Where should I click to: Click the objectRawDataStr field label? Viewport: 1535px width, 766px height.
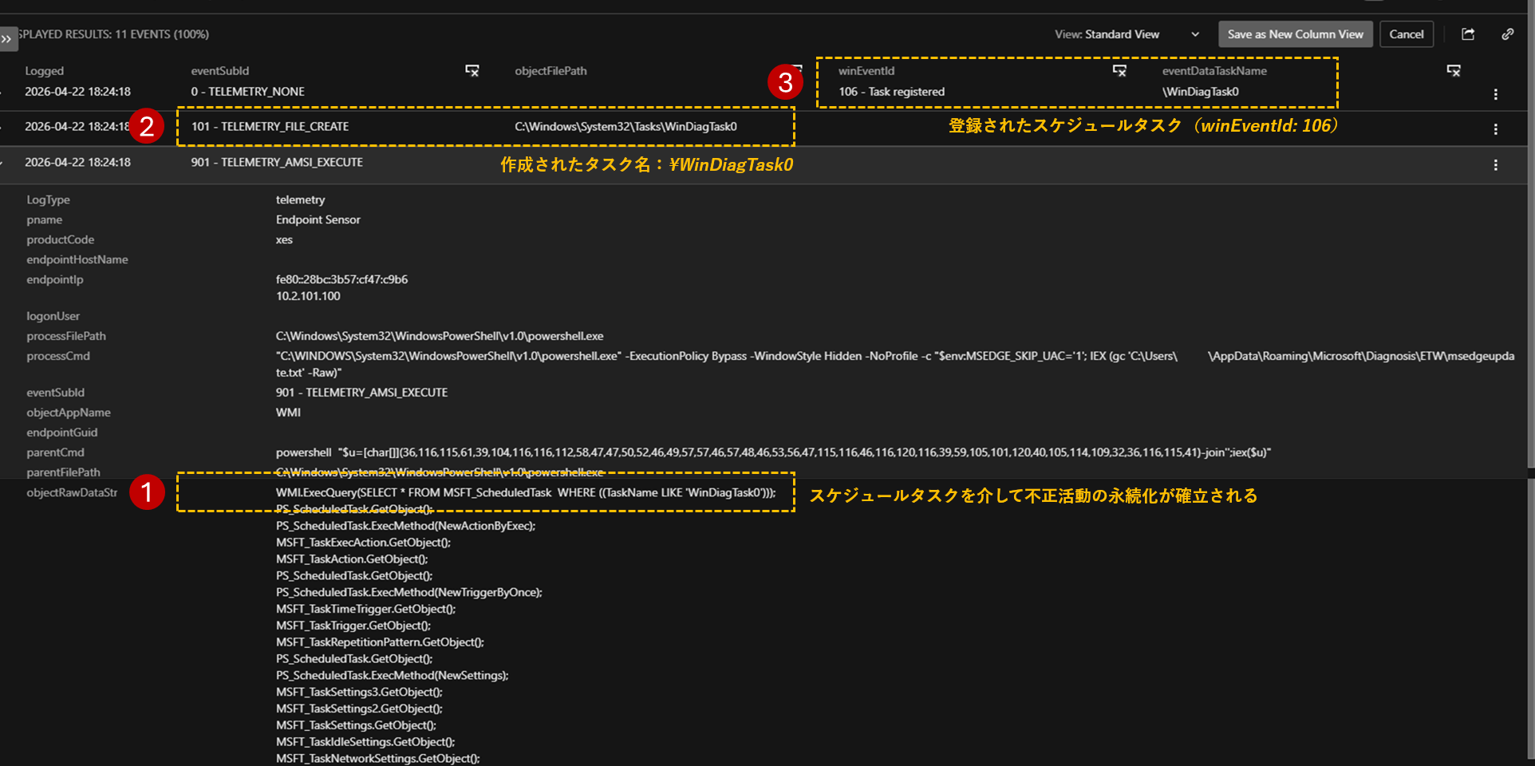pos(72,492)
